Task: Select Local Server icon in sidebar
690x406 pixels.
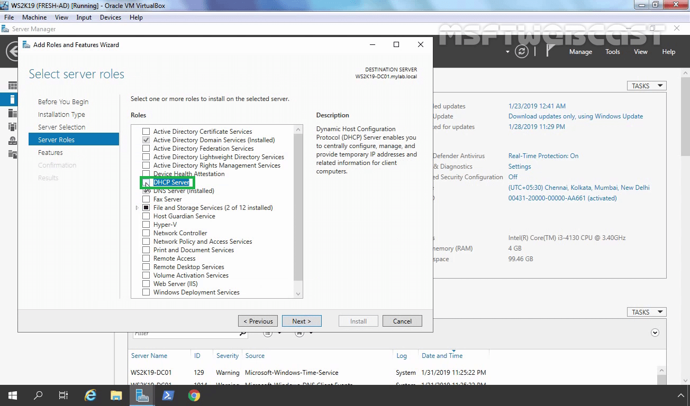Action: (x=13, y=99)
